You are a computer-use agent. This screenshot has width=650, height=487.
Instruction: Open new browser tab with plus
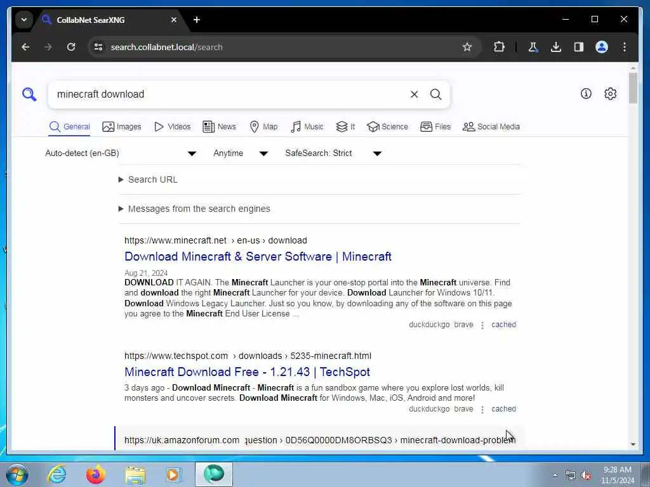click(197, 20)
